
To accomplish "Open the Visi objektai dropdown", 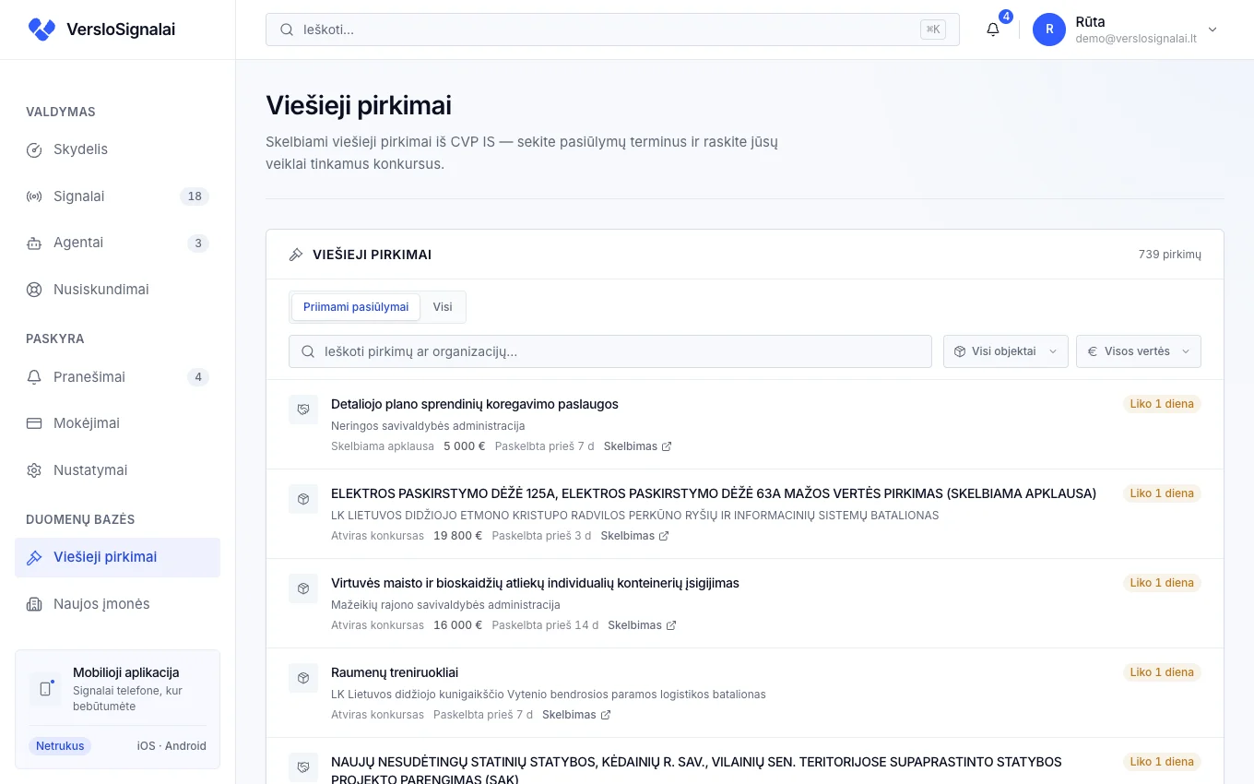I will [1005, 351].
